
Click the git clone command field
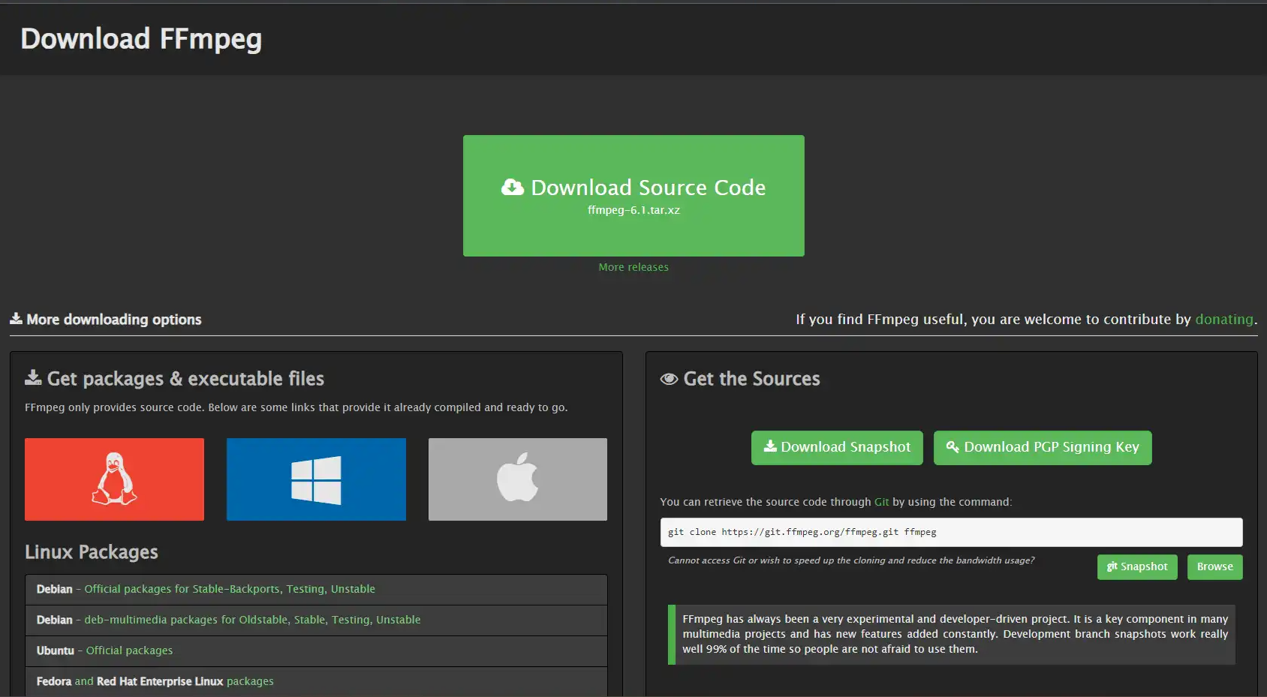951,532
